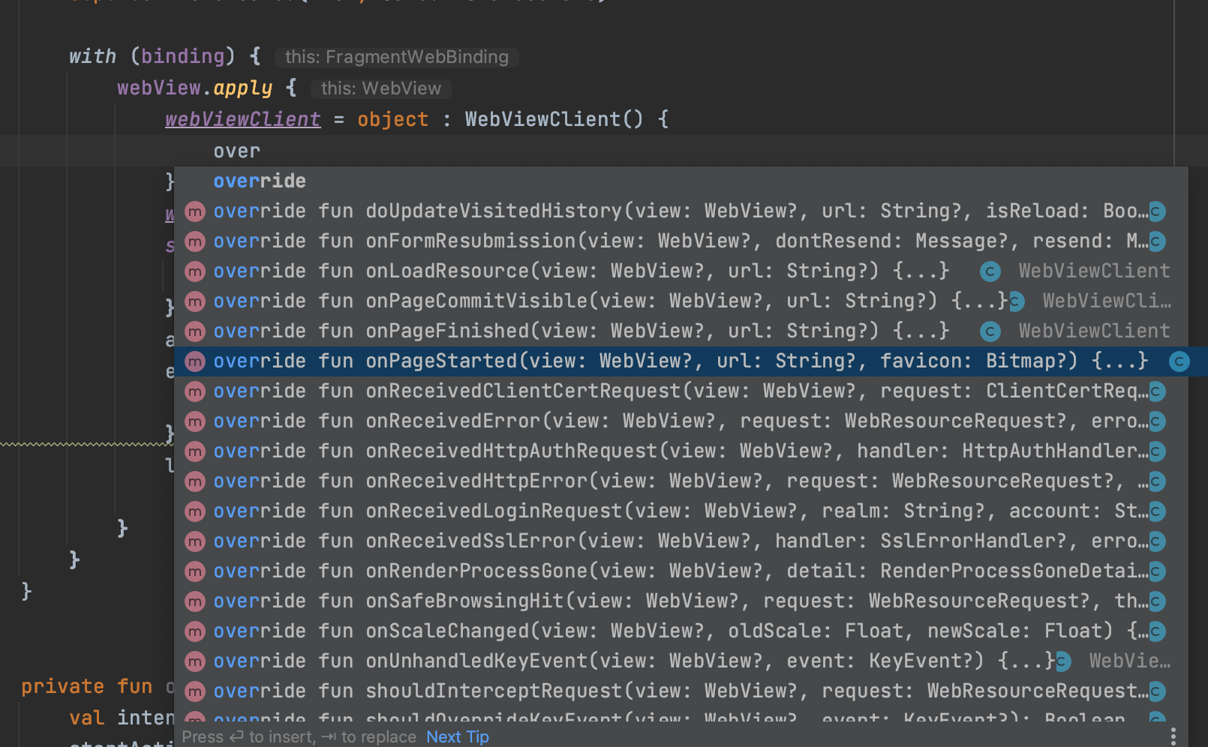Pick onReceivedLoginRequest completion text
1208x747 pixels.
tap(681, 511)
